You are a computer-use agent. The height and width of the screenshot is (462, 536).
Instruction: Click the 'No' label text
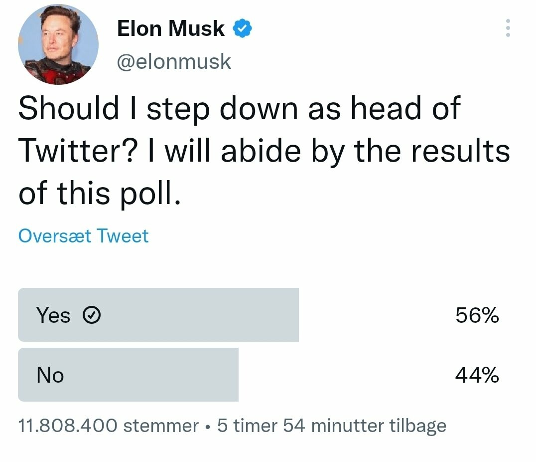(x=50, y=375)
